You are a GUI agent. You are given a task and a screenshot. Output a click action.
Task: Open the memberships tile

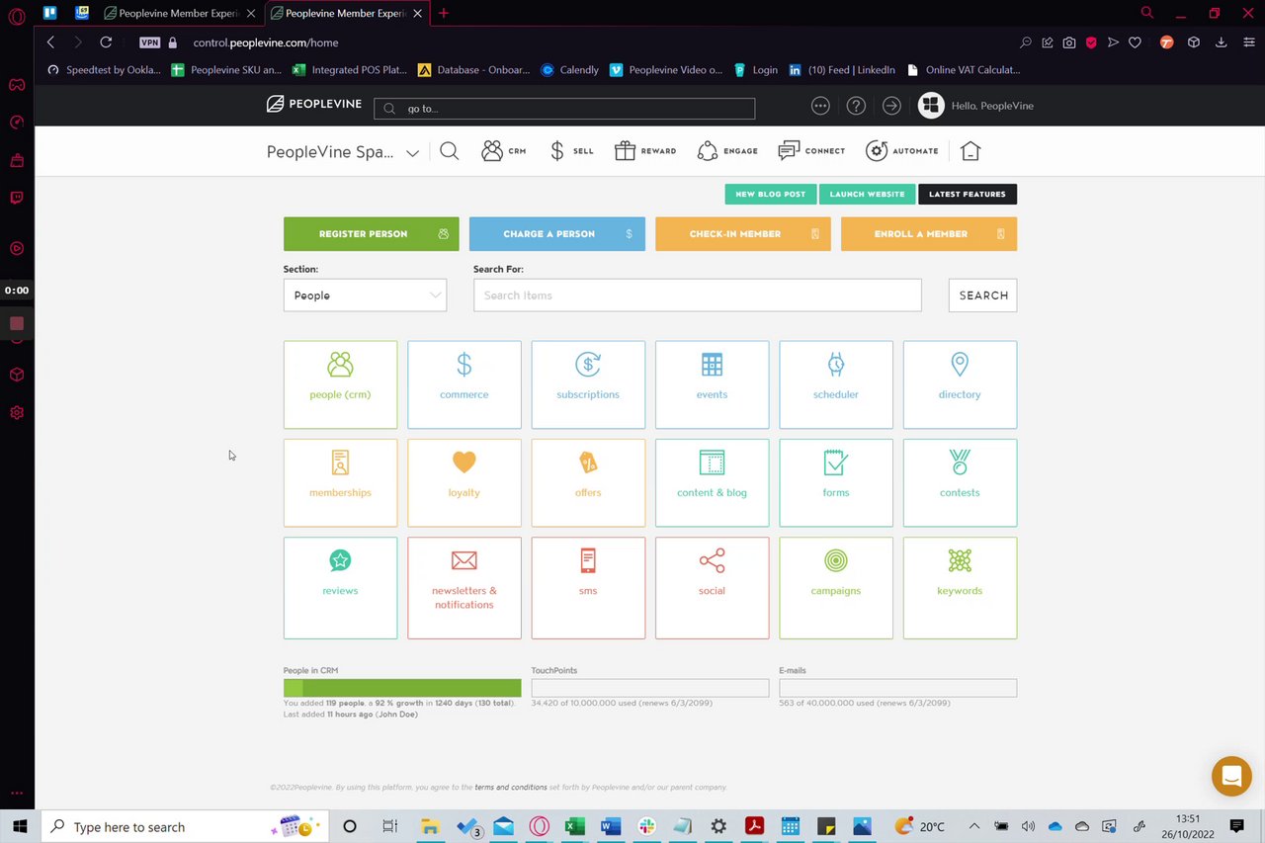click(x=340, y=482)
